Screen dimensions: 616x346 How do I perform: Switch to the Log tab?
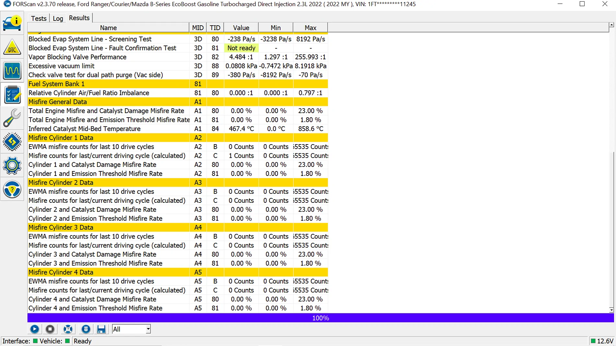pyautogui.click(x=58, y=18)
